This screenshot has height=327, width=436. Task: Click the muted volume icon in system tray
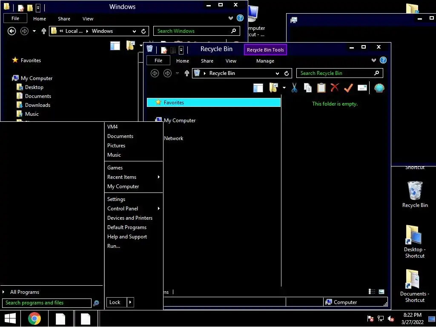tap(391, 318)
